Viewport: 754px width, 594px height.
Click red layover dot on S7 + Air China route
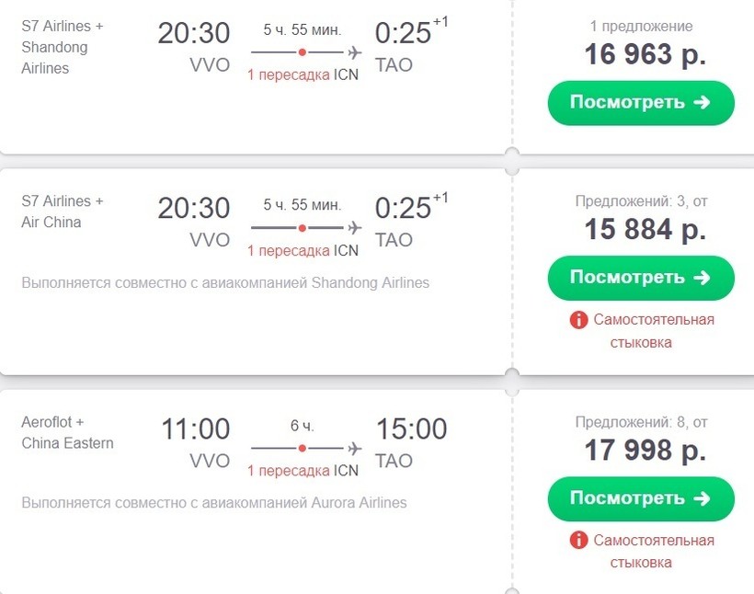[303, 228]
